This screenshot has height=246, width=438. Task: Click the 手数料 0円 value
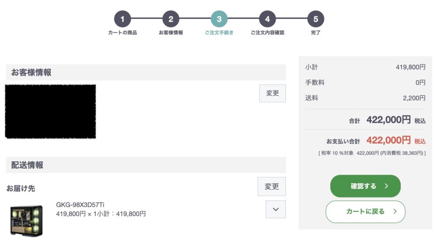(420, 82)
